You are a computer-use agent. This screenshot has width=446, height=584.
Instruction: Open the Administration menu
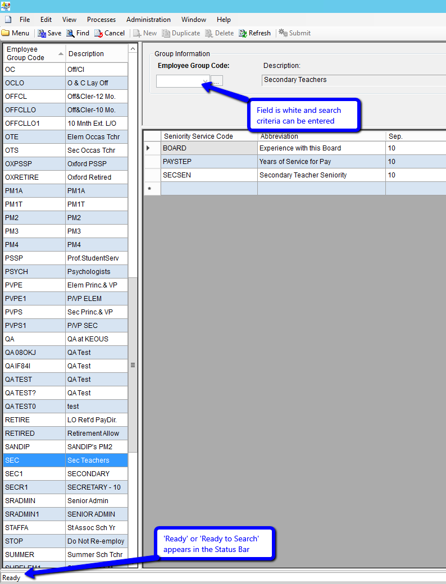coord(148,20)
